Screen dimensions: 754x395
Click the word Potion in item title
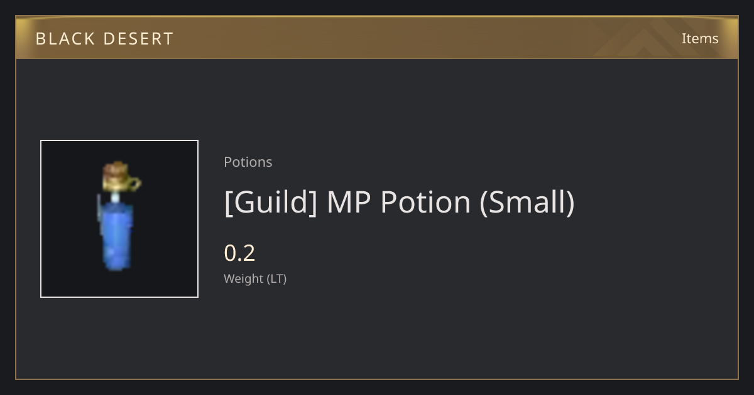coord(425,203)
